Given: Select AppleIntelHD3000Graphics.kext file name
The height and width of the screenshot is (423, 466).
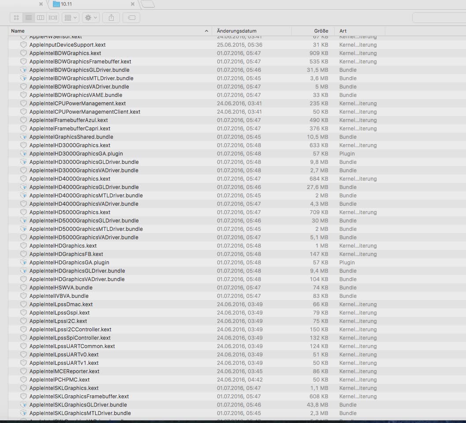Looking at the screenshot, I should tap(70, 145).
